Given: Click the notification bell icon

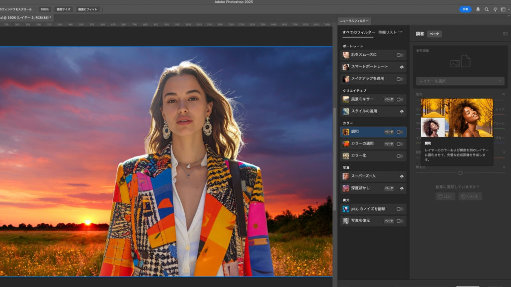Looking at the screenshot, I should [x=478, y=9].
